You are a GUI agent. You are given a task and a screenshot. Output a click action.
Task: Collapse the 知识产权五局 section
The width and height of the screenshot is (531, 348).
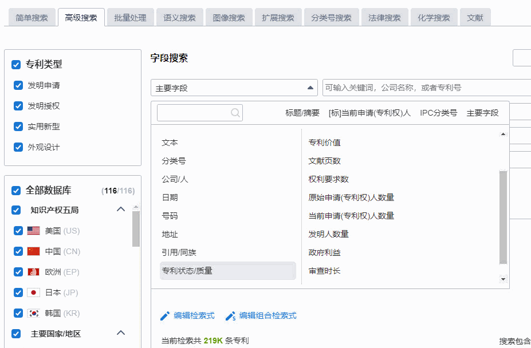coord(121,209)
